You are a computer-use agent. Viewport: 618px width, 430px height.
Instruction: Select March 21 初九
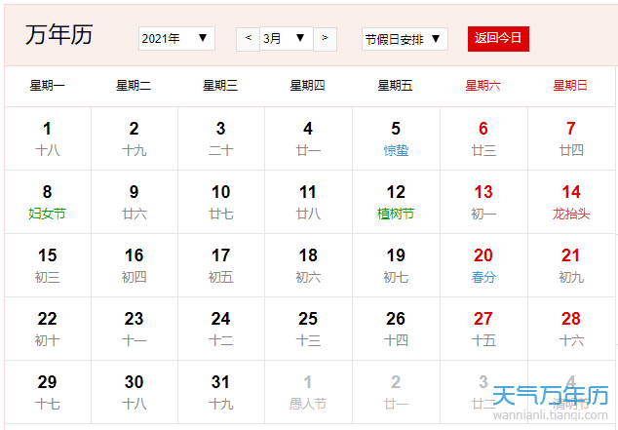tap(571, 265)
